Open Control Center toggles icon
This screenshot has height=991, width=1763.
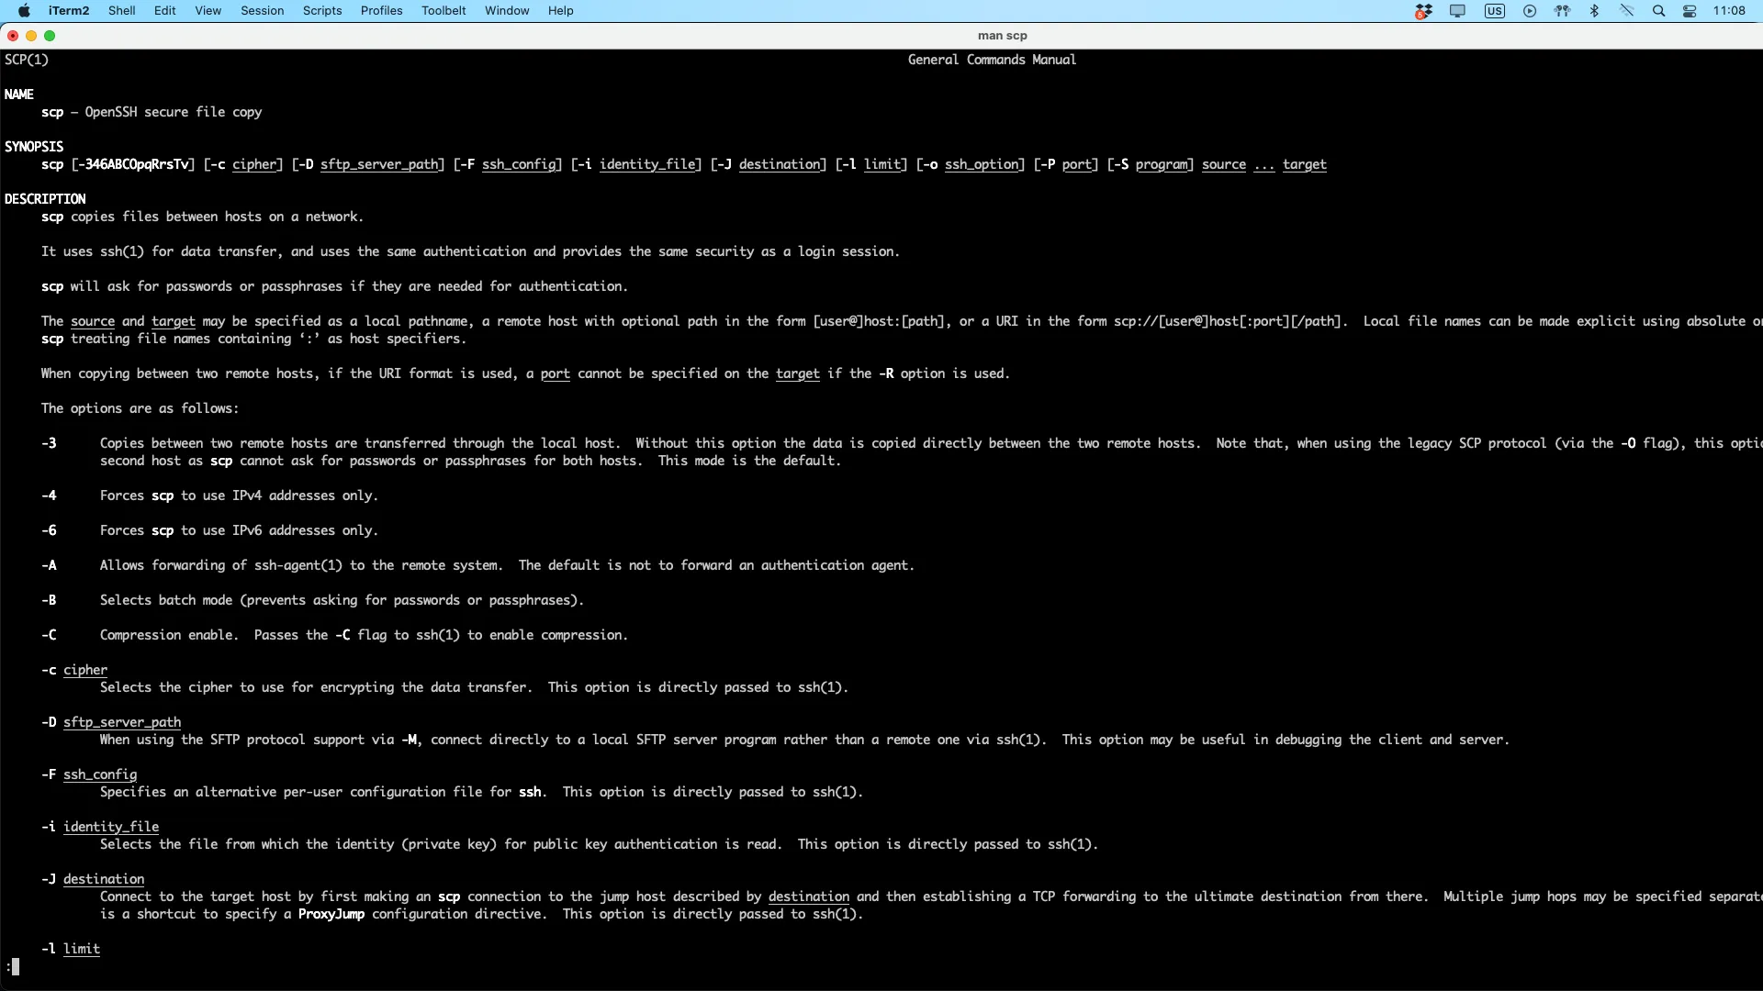click(1690, 11)
